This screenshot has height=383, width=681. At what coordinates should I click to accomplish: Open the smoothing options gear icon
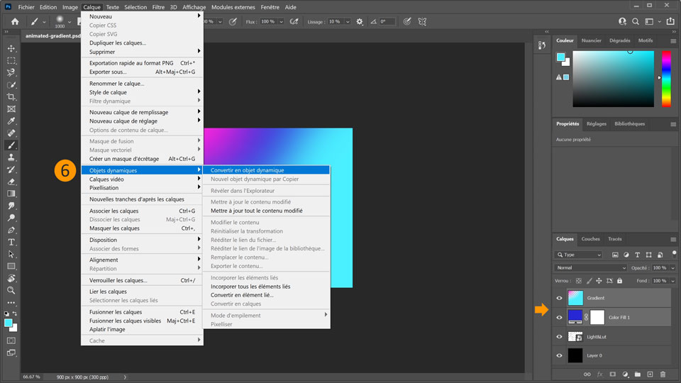pos(359,22)
